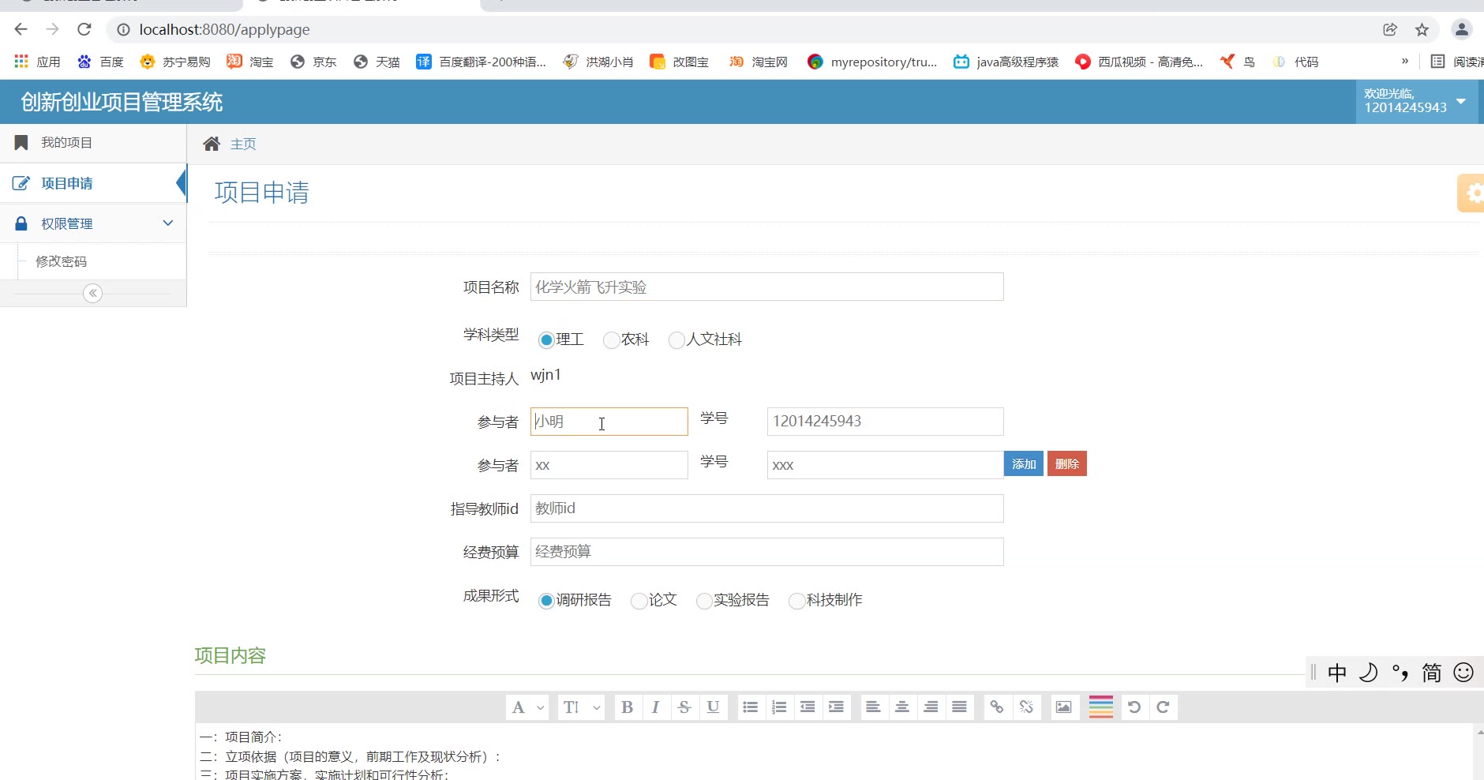Screen dimensions: 1484x780
Task: Click the browser back arrow
Action: (21, 30)
